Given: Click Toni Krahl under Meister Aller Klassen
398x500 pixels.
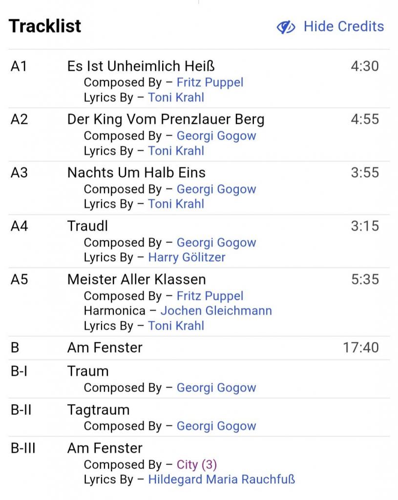Looking at the screenshot, I should 176,326.
